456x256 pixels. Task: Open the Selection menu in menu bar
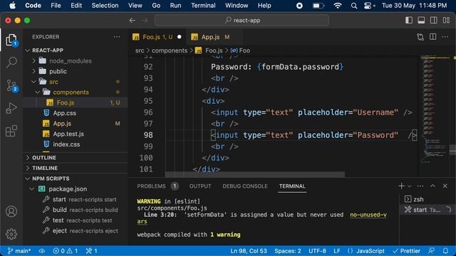tap(105, 6)
